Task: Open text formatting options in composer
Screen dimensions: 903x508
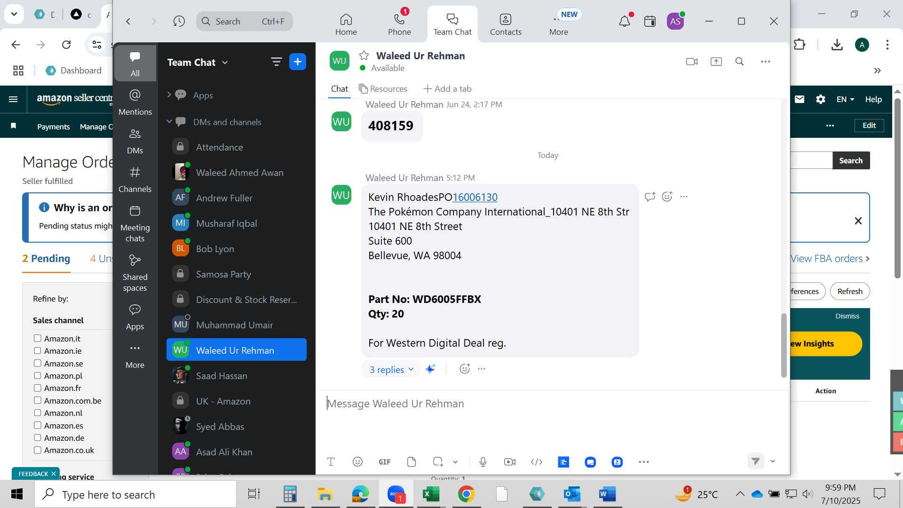Action: 331,462
